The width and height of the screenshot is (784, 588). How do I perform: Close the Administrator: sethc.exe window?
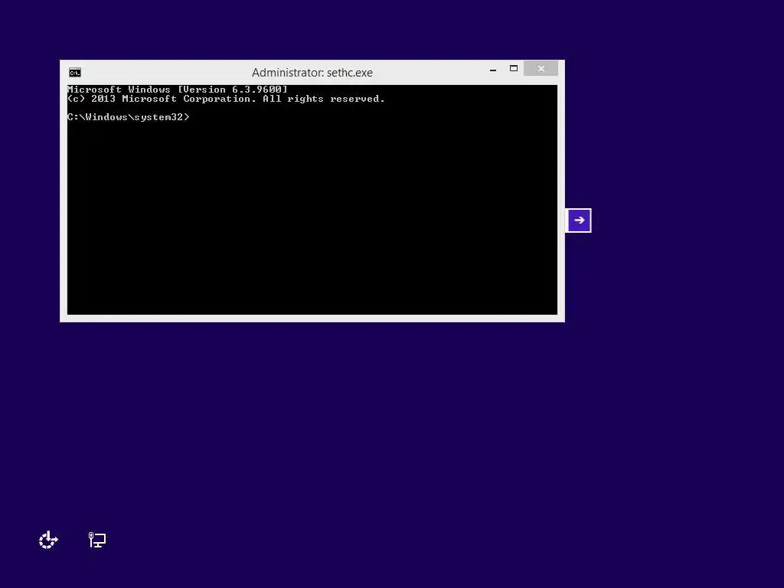[541, 68]
